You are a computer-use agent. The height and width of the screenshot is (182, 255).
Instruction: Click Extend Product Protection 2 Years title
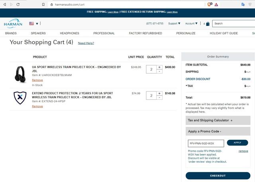pos(73,95)
